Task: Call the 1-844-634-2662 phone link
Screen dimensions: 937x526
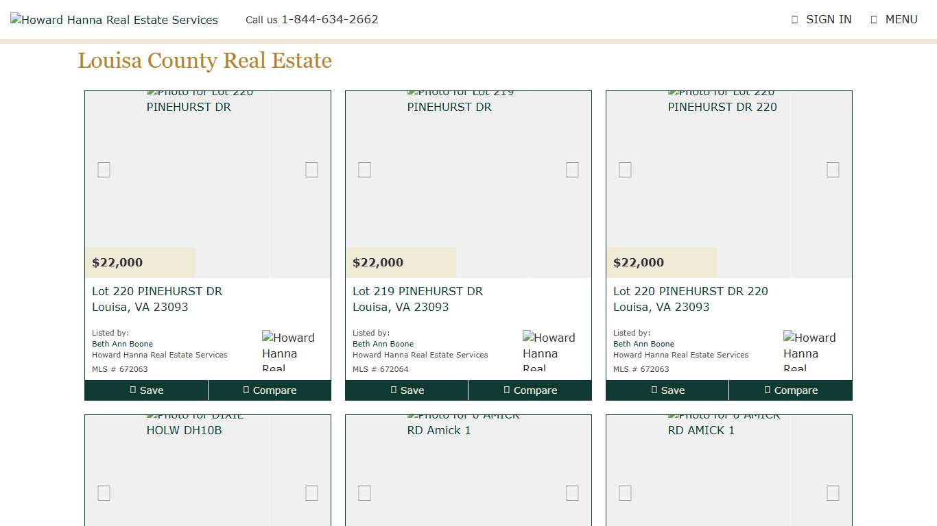Action: (x=329, y=19)
